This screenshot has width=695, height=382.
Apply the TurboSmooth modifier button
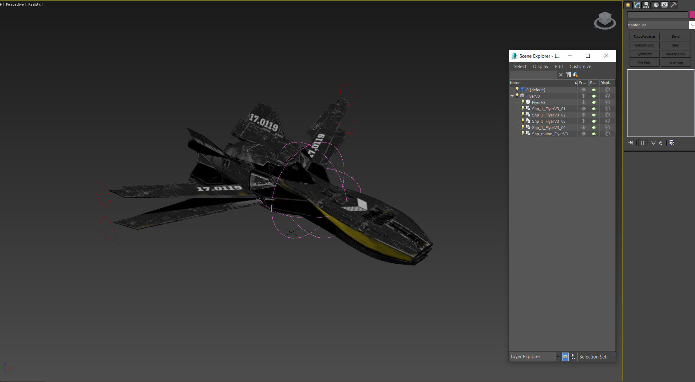coord(644,45)
